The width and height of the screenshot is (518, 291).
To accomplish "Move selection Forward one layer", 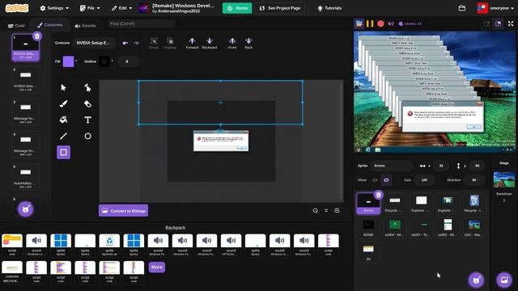I will pyautogui.click(x=192, y=43).
